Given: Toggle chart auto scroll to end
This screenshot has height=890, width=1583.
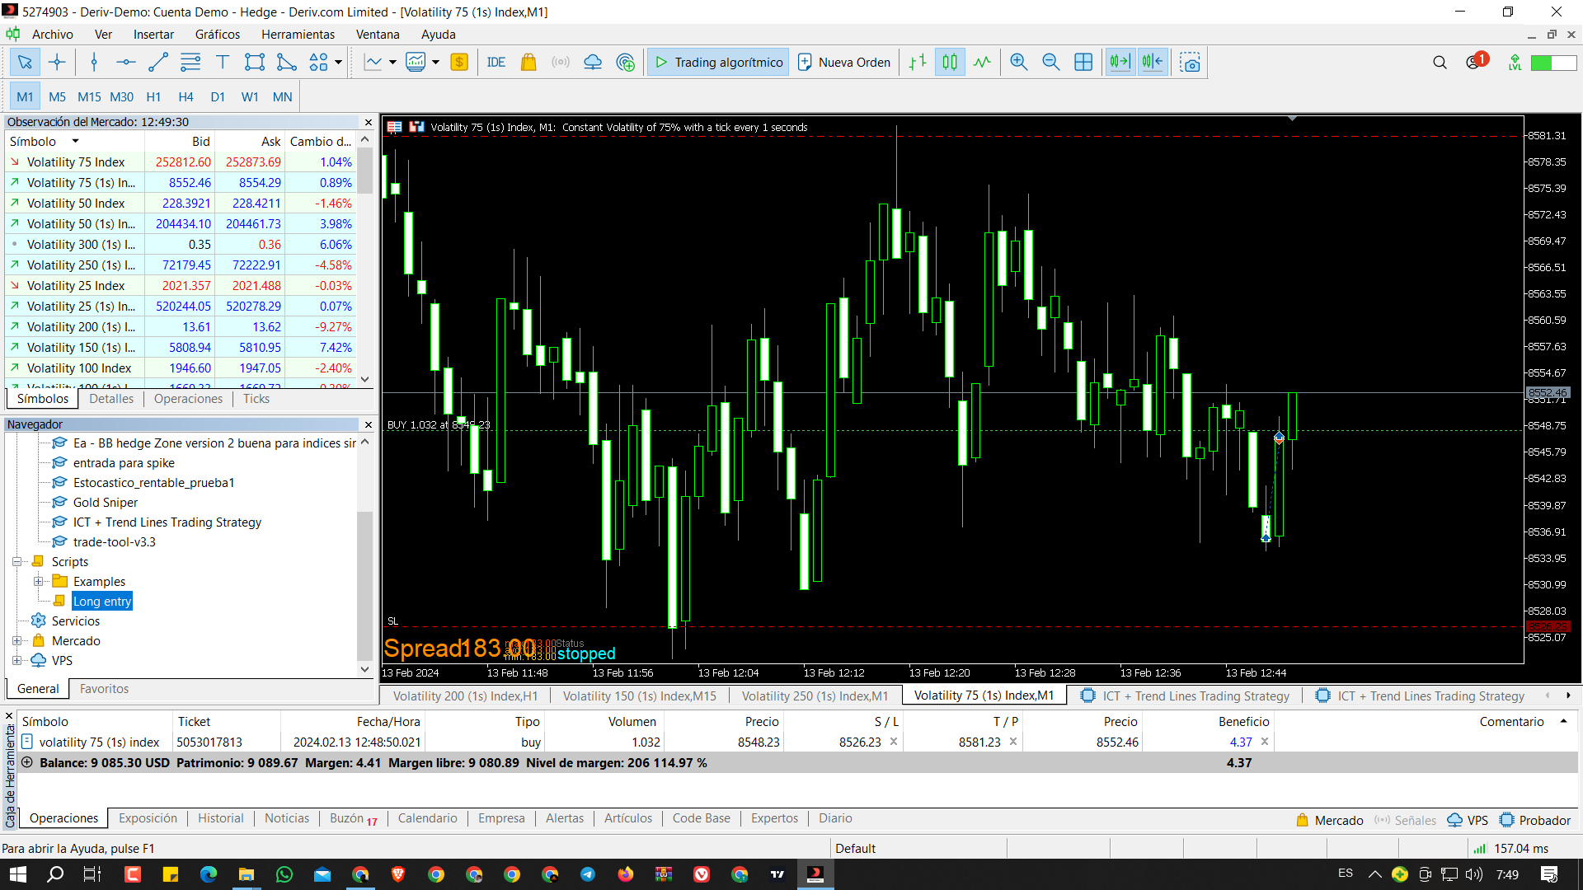Looking at the screenshot, I should (x=1120, y=63).
